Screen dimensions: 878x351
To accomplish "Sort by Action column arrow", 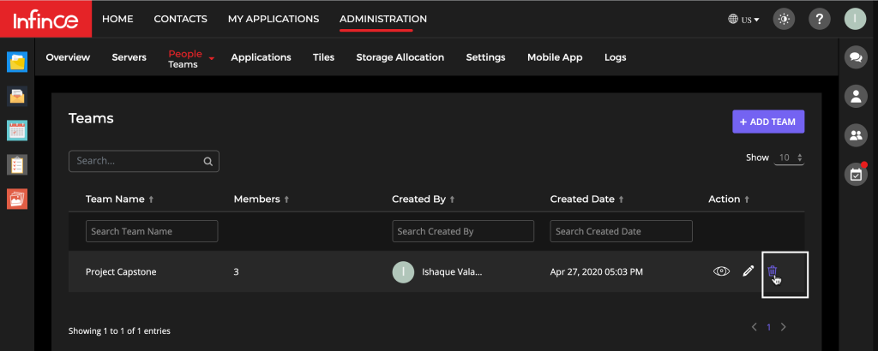I will tap(747, 199).
